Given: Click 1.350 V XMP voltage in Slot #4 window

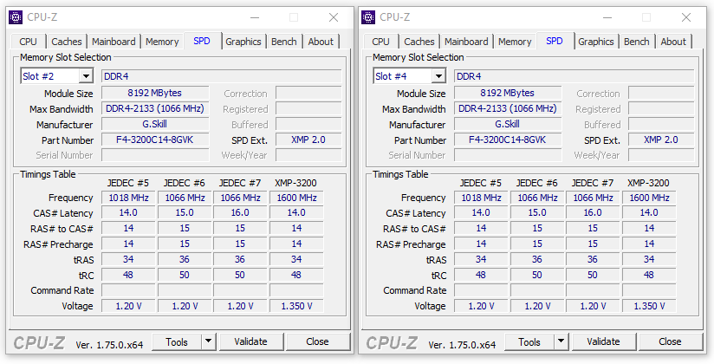Looking at the screenshot, I should [x=649, y=306].
